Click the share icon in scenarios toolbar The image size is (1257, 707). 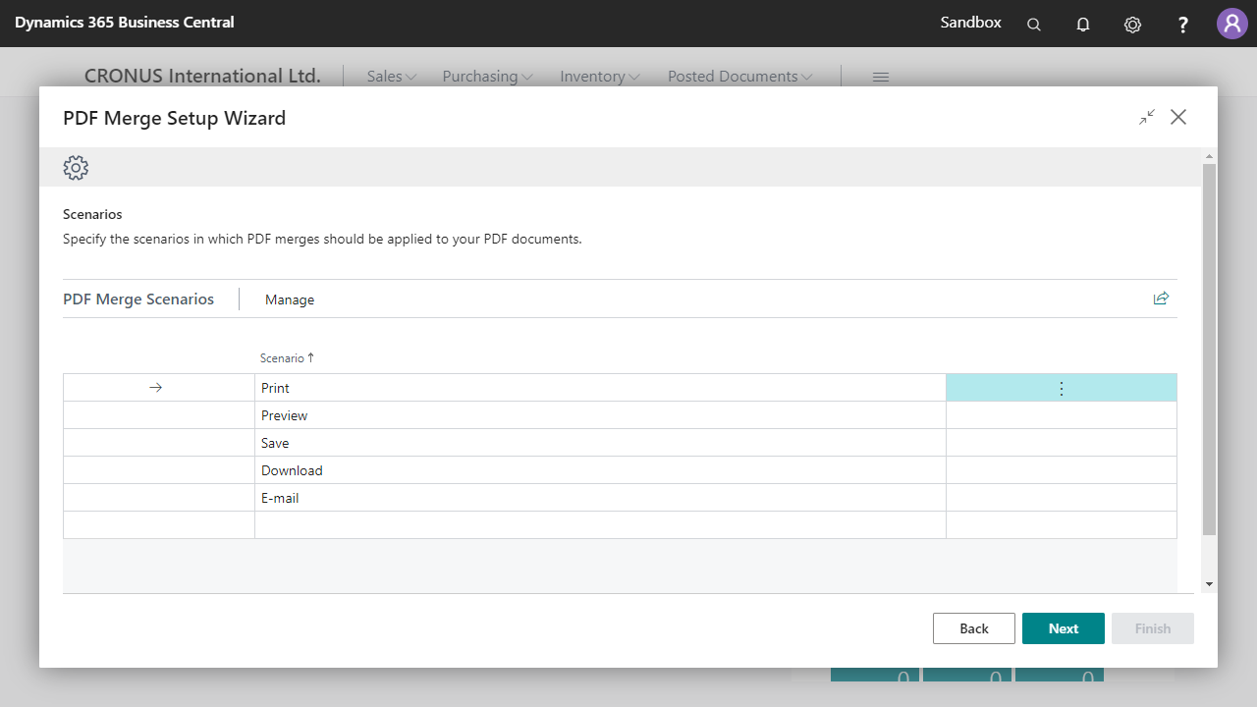coord(1161,299)
